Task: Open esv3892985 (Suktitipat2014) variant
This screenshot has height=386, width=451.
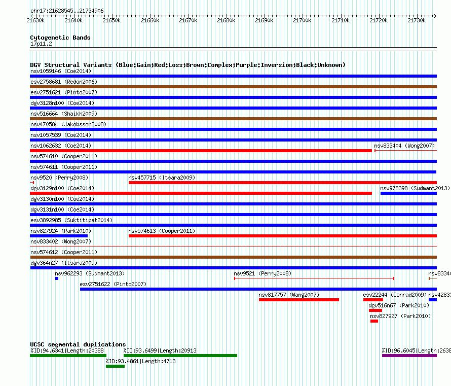Action: point(233,225)
